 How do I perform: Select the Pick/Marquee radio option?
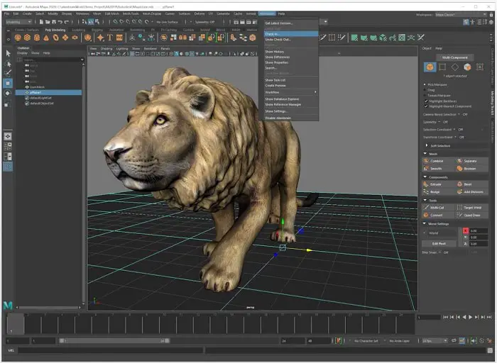[x=425, y=84]
